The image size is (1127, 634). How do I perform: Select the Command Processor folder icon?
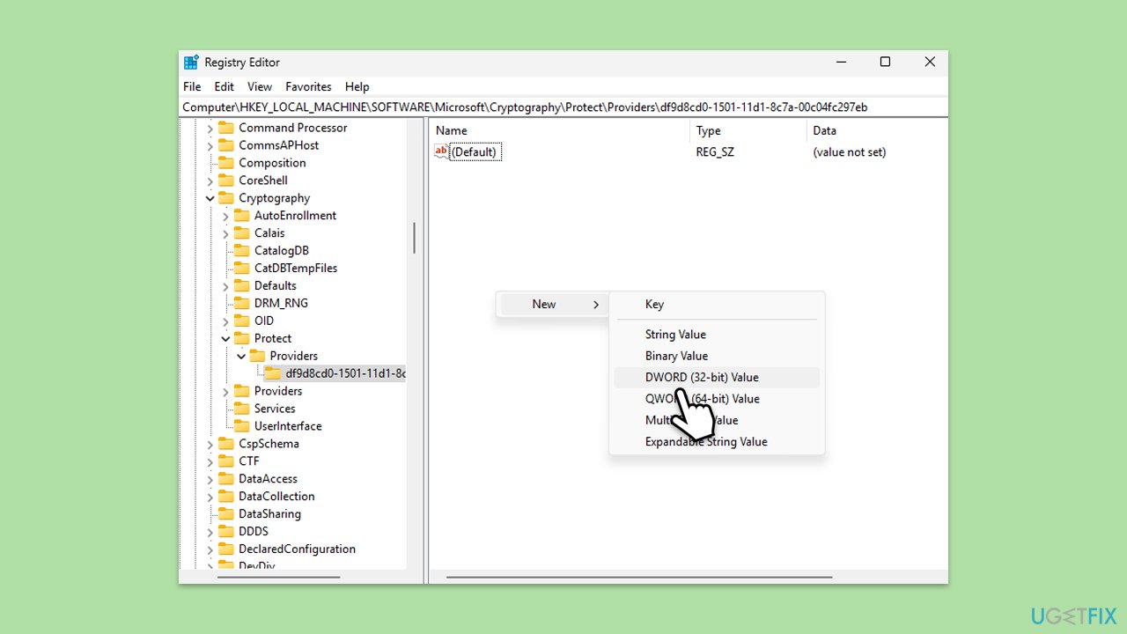pos(226,128)
